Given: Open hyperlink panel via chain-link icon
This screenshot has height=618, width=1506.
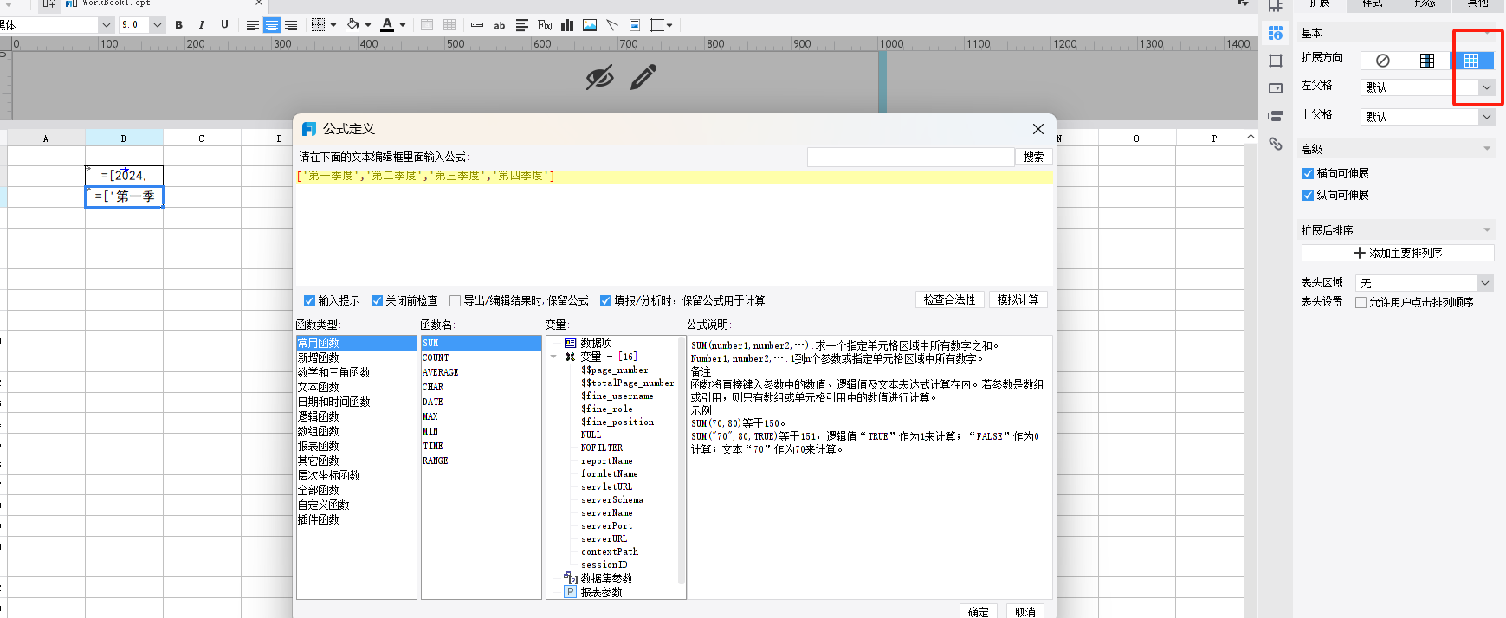Looking at the screenshot, I should pos(1276,144).
